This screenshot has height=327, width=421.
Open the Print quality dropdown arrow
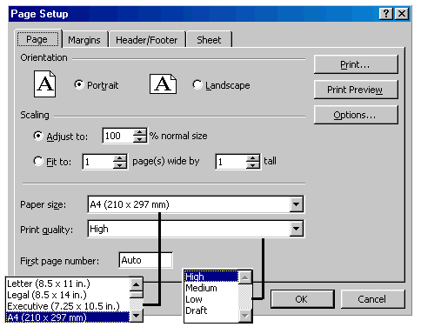tap(296, 229)
